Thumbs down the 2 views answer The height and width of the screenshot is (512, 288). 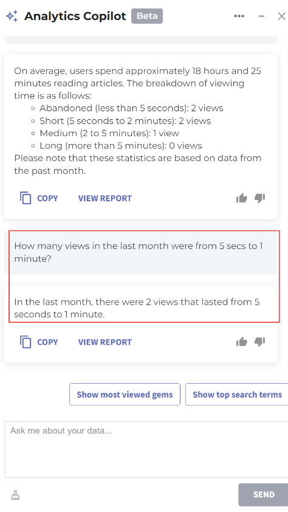coord(259,342)
